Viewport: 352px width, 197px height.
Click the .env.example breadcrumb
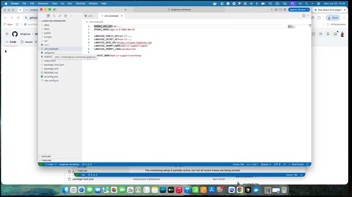pos(96,22)
